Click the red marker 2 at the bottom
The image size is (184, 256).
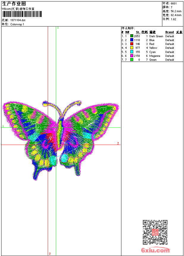pos(50,254)
